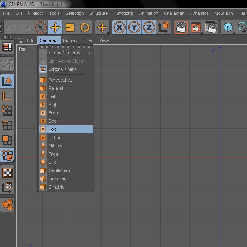
Task: Select the Live Selection tool
Action: click(x=40, y=27)
